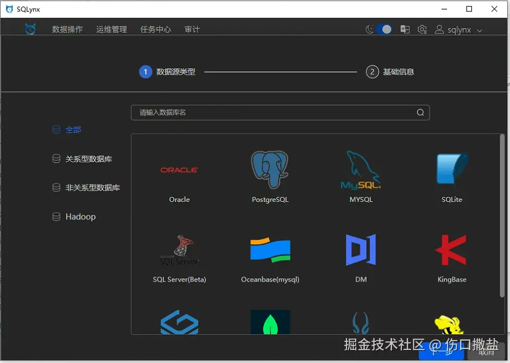
Task: Pick the blue hexagon database icon
Action: tap(179, 322)
